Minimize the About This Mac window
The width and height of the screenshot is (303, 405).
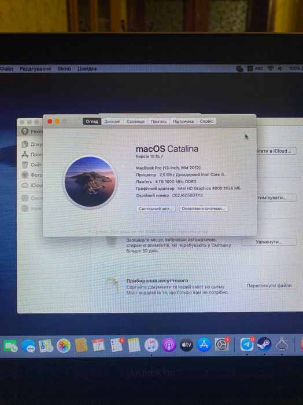[x=57, y=122]
